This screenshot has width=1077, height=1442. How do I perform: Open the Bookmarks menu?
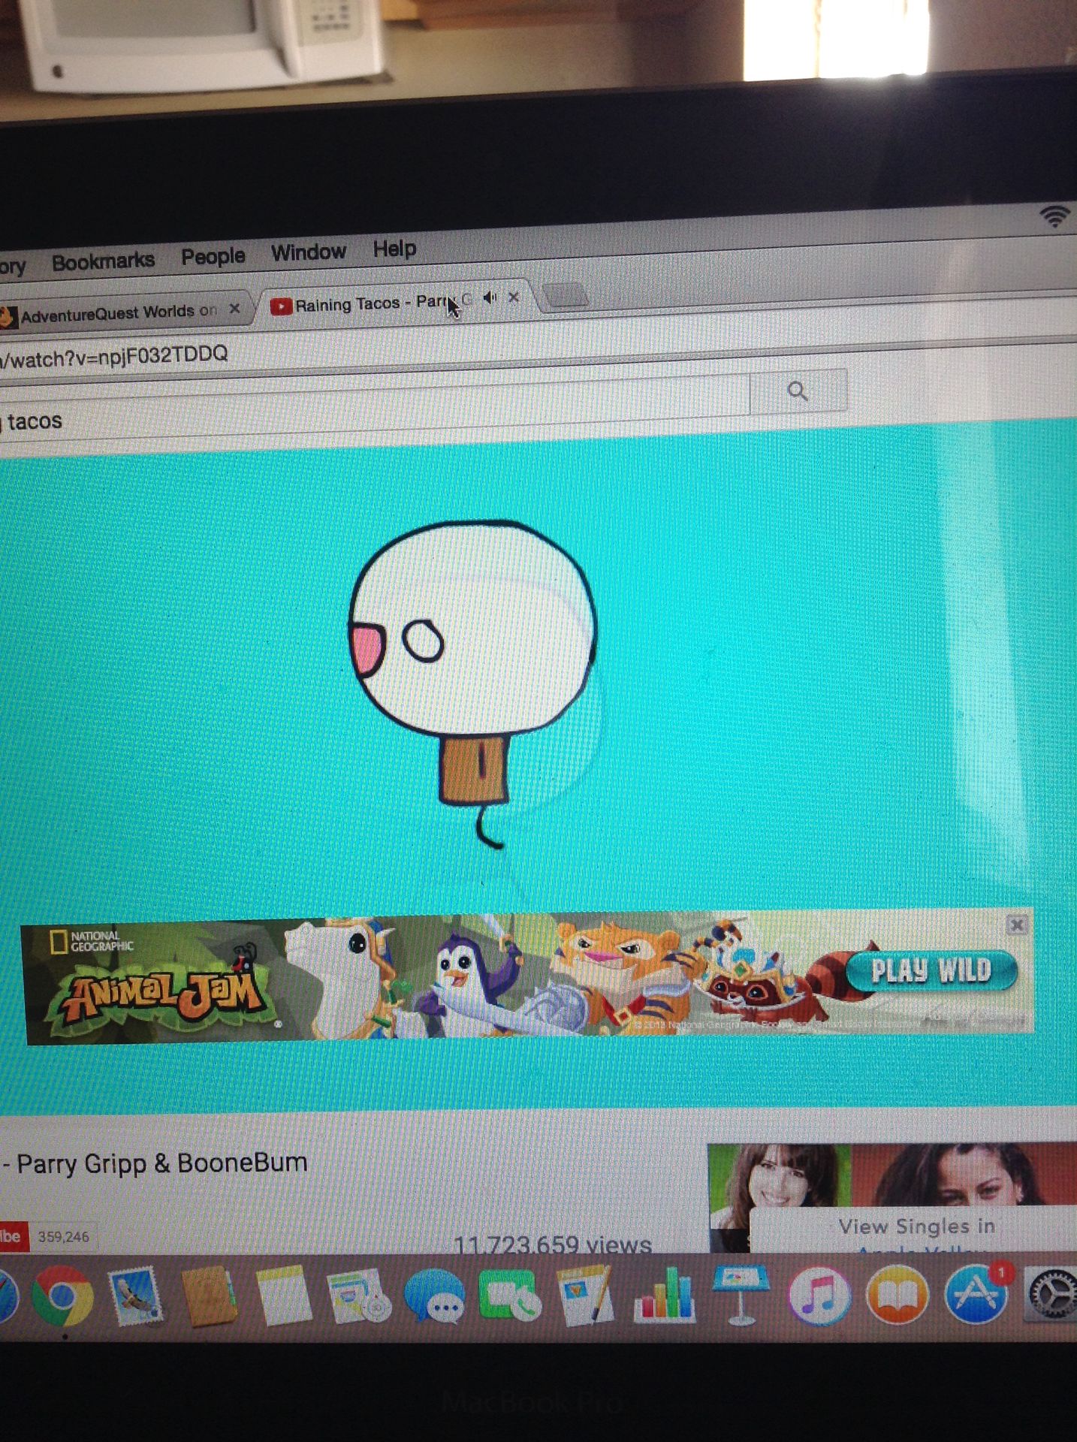point(103,261)
